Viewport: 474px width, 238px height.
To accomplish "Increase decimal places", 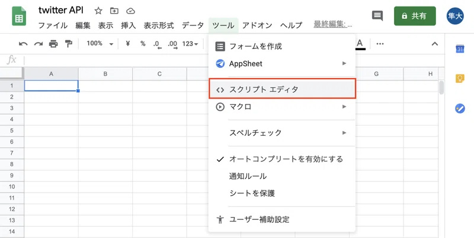I will tap(172, 44).
